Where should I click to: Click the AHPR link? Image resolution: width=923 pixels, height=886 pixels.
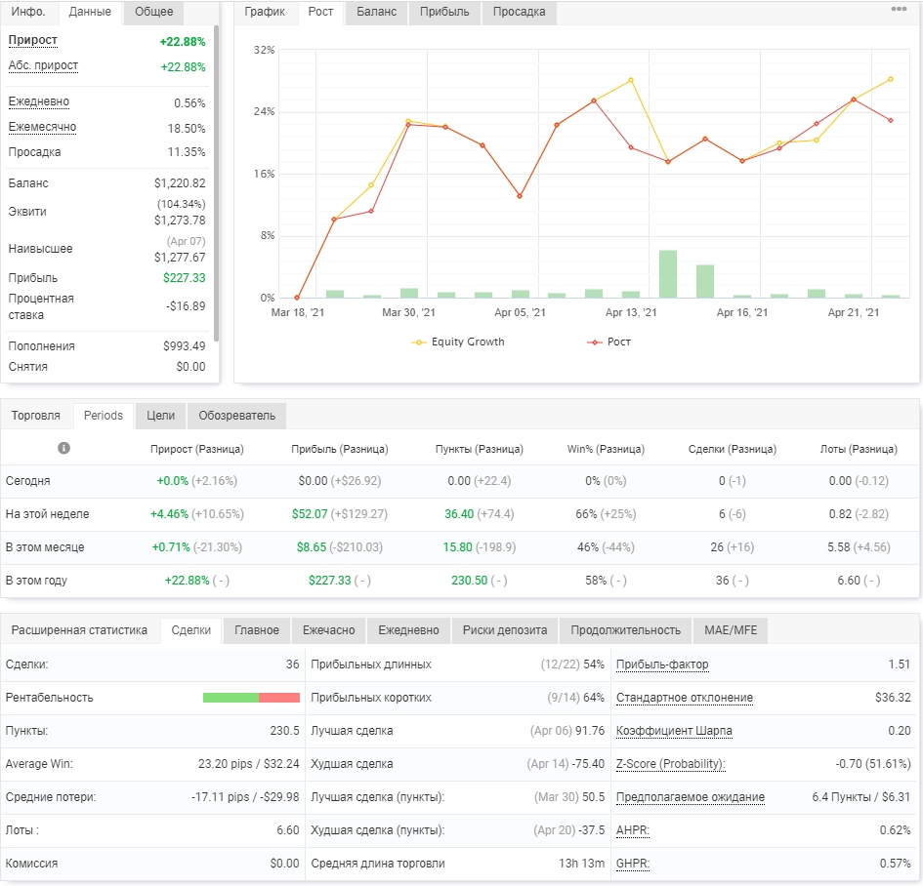(x=633, y=830)
